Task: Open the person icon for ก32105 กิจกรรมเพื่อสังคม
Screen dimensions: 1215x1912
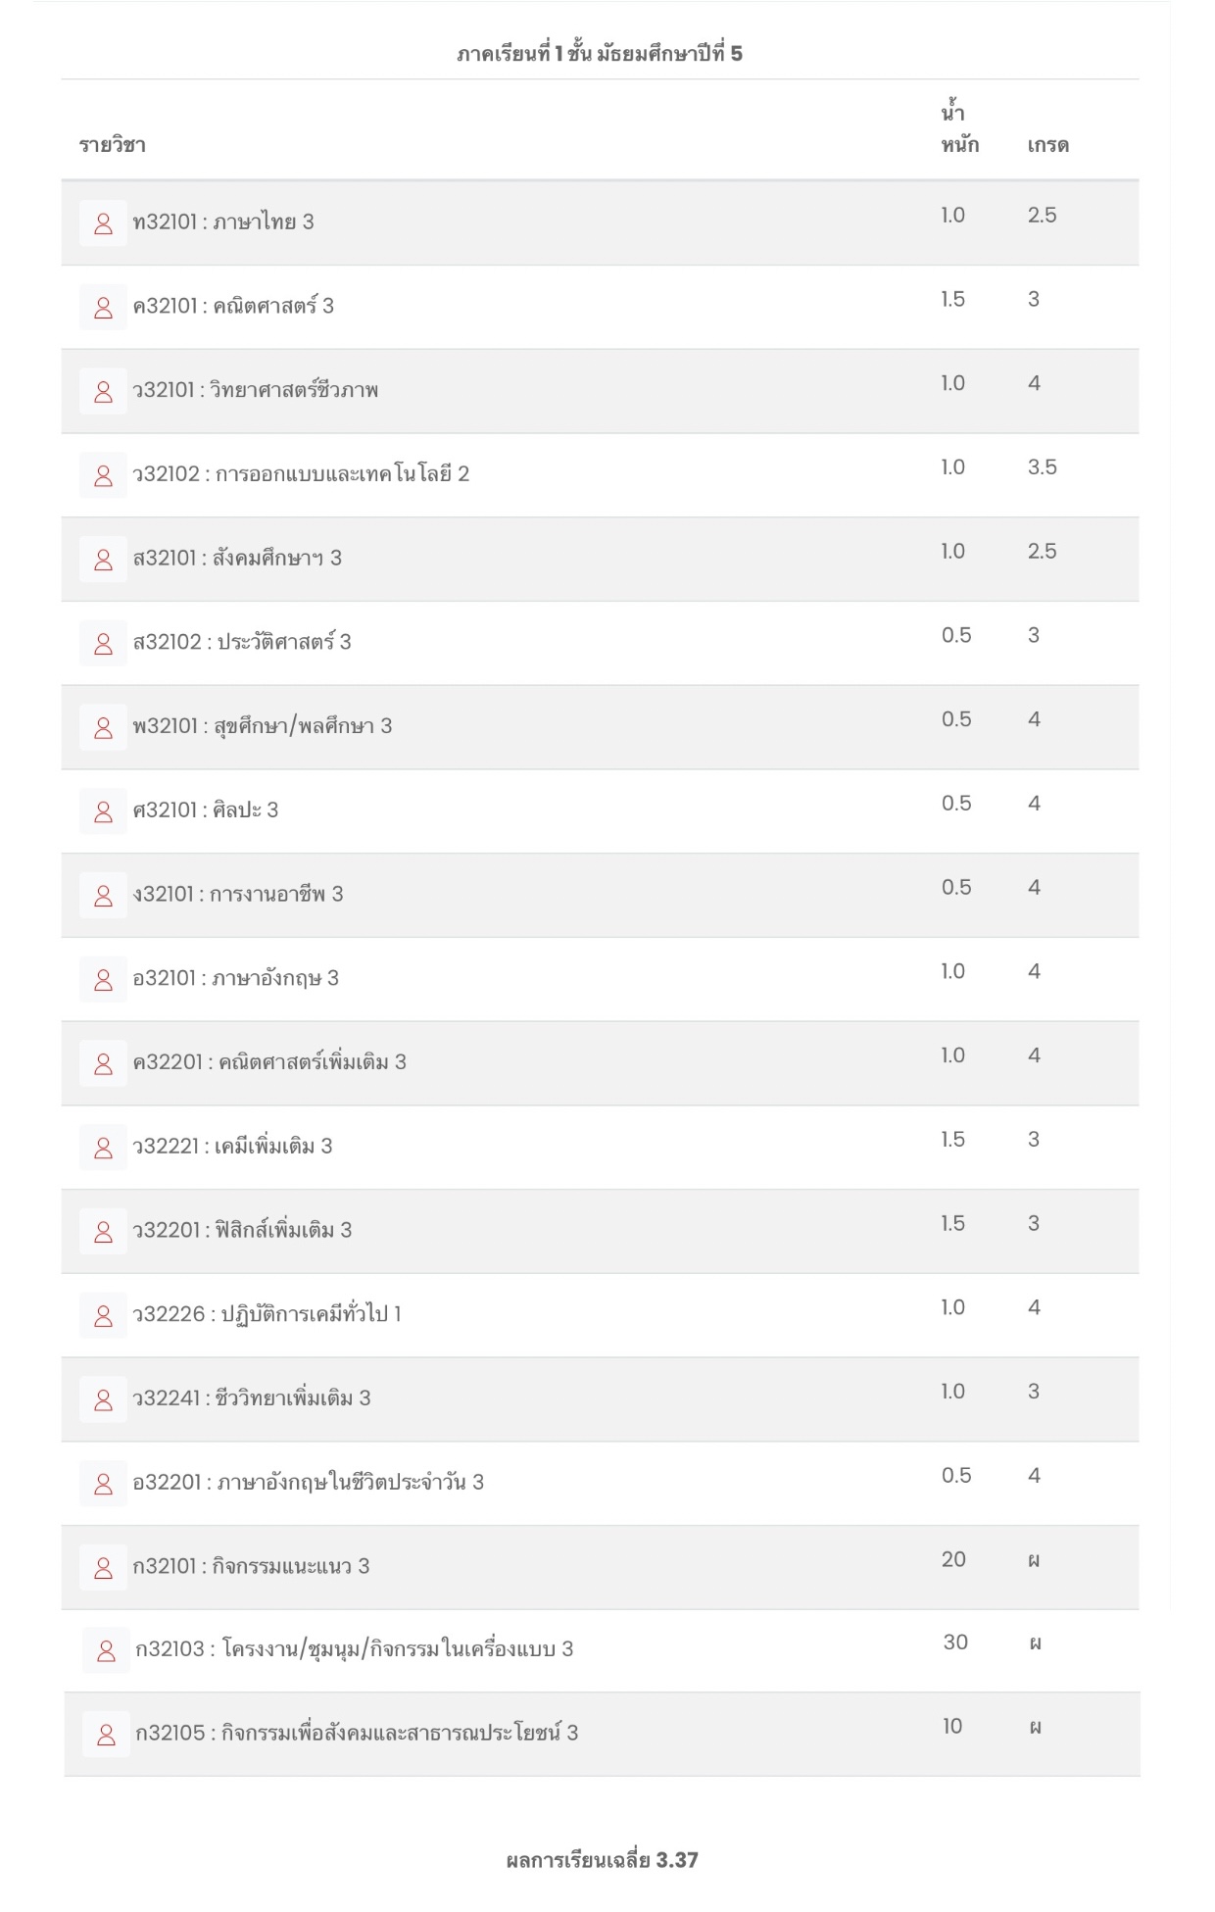Action: pos(106,1735)
